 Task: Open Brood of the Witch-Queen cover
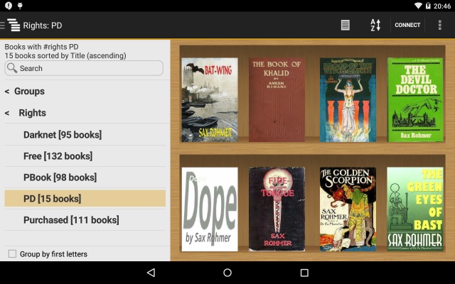[x=348, y=99]
